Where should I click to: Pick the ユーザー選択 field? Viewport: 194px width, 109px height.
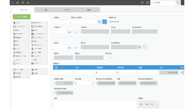point(39,49)
